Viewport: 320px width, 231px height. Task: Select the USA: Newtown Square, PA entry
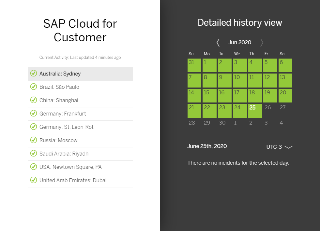[x=80, y=167]
